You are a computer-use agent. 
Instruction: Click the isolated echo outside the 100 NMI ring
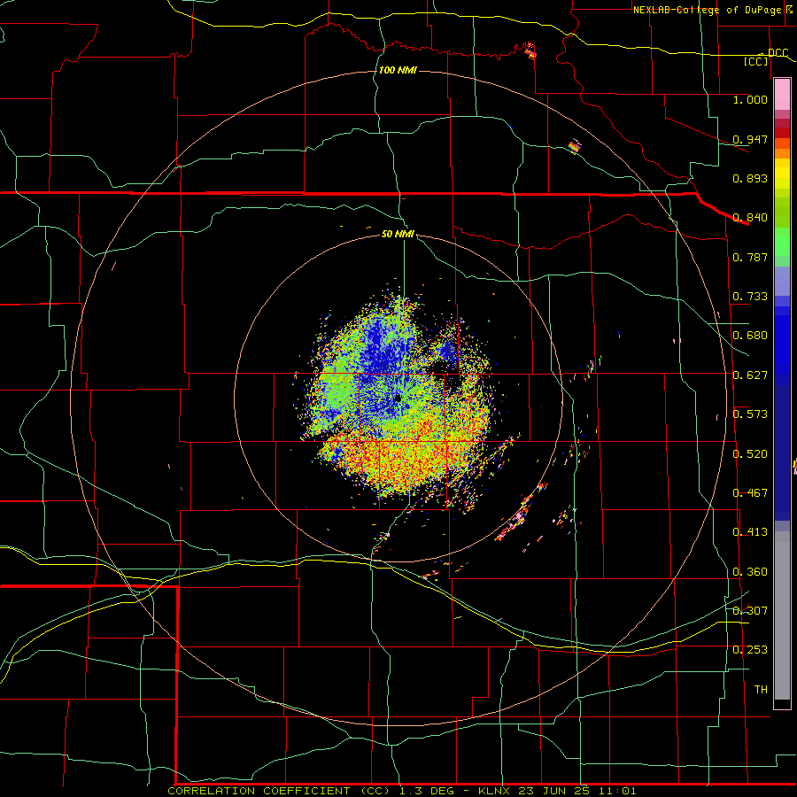[x=530, y=50]
